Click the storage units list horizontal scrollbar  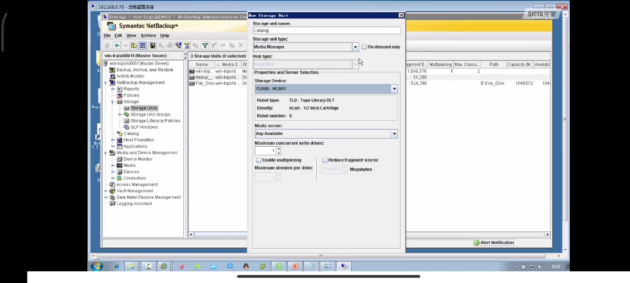pyautogui.click(x=369, y=235)
